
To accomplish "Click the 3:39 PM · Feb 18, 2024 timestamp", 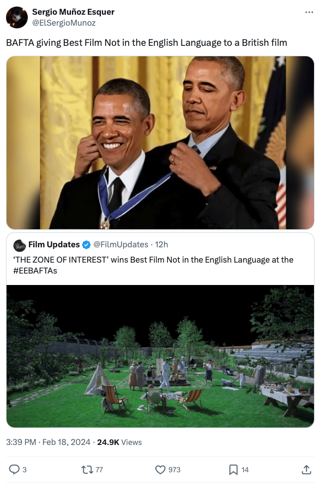I will 48,442.
